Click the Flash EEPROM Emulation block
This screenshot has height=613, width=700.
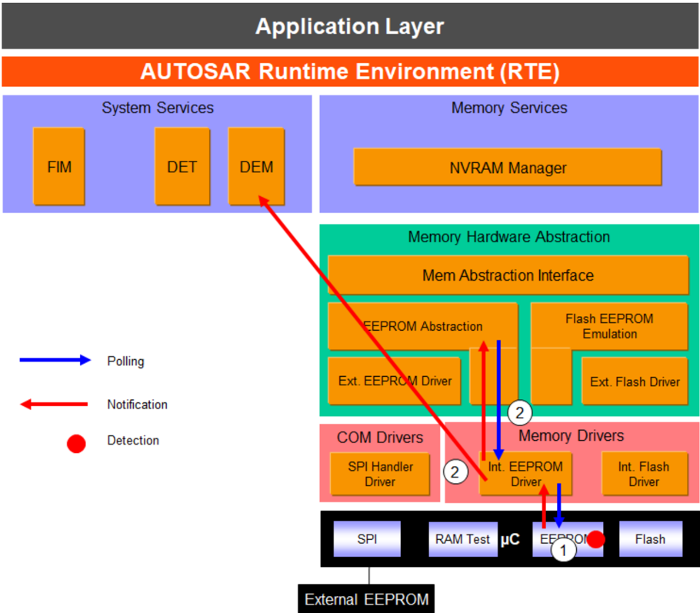(609, 326)
